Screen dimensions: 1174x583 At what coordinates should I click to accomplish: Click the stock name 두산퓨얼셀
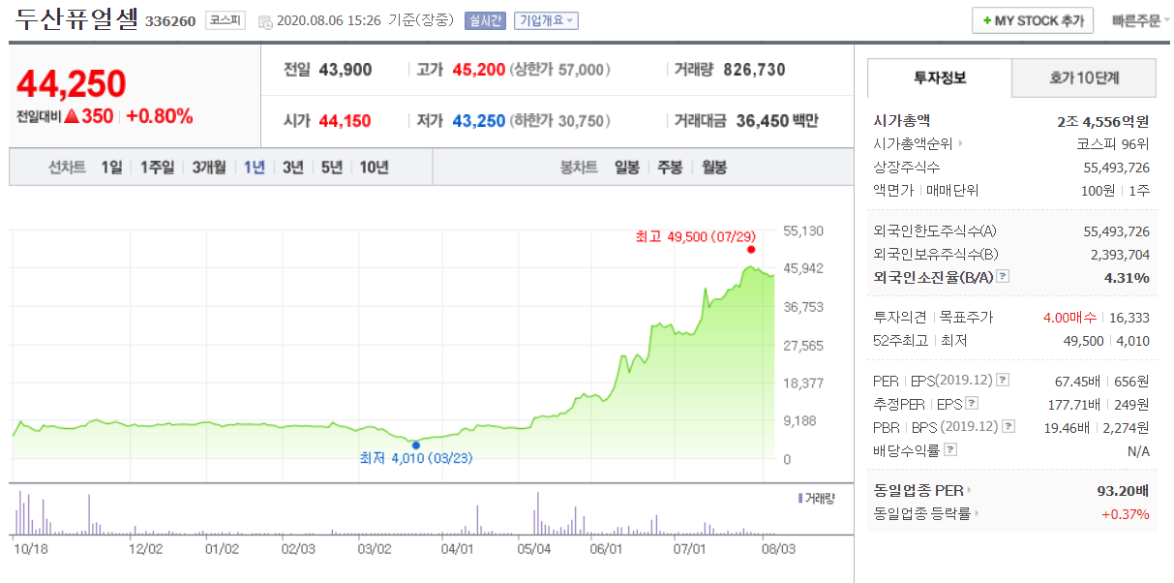click(78, 20)
